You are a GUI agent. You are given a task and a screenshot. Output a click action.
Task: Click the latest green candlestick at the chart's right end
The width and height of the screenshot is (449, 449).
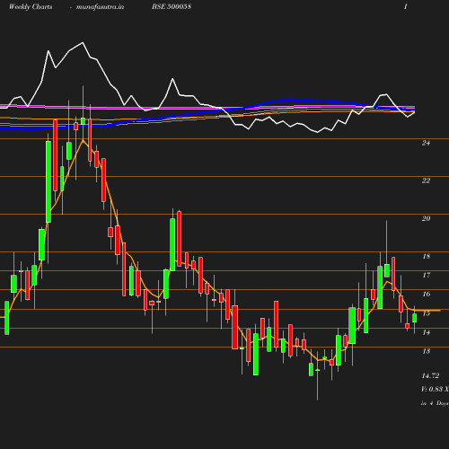415,318
